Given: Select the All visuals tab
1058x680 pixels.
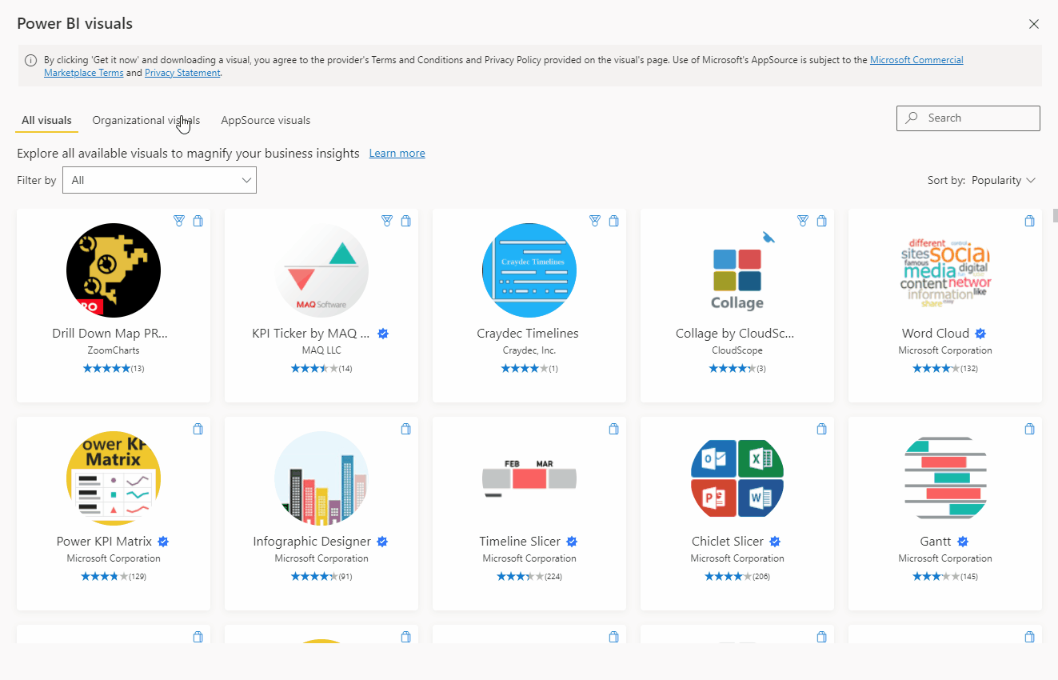Looking at the screenshot, I should point(46,120).
